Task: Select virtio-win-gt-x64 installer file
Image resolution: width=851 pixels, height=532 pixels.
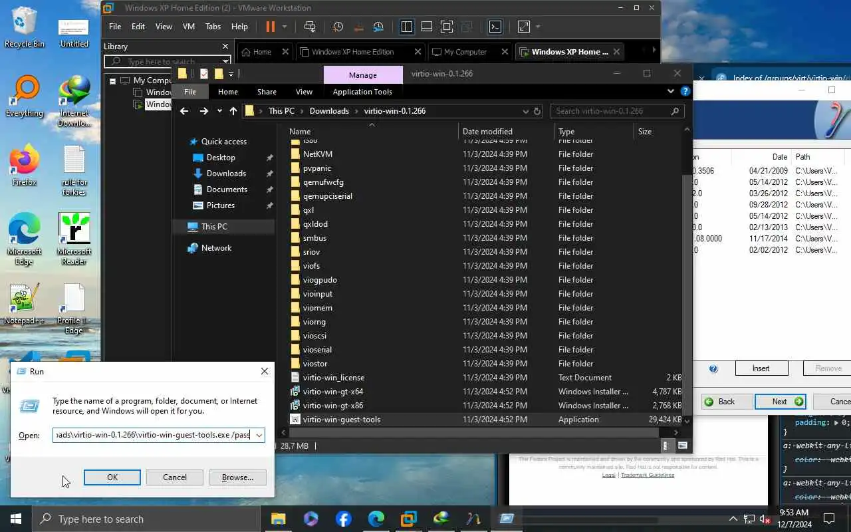Action: pyautogui.click(x=332, y=392)
